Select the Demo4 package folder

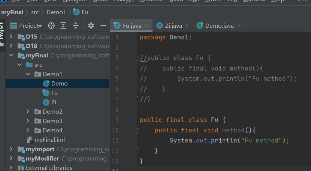[57, 130]
